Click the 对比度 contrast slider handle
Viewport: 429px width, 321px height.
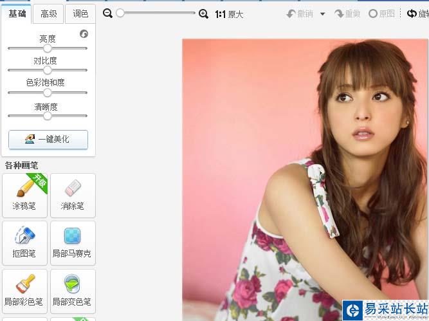pyautogui.click(x=48, y=70)
